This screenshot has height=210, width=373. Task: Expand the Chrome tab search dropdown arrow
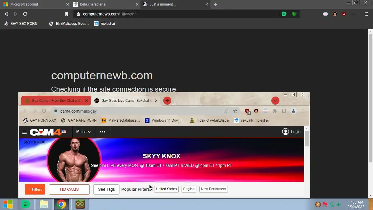(275, 101)
